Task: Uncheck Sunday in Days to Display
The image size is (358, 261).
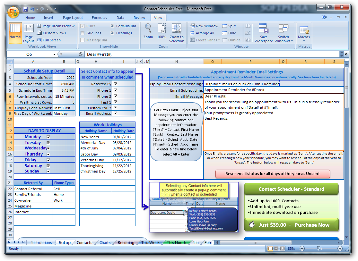Action: tap(48, 171)
